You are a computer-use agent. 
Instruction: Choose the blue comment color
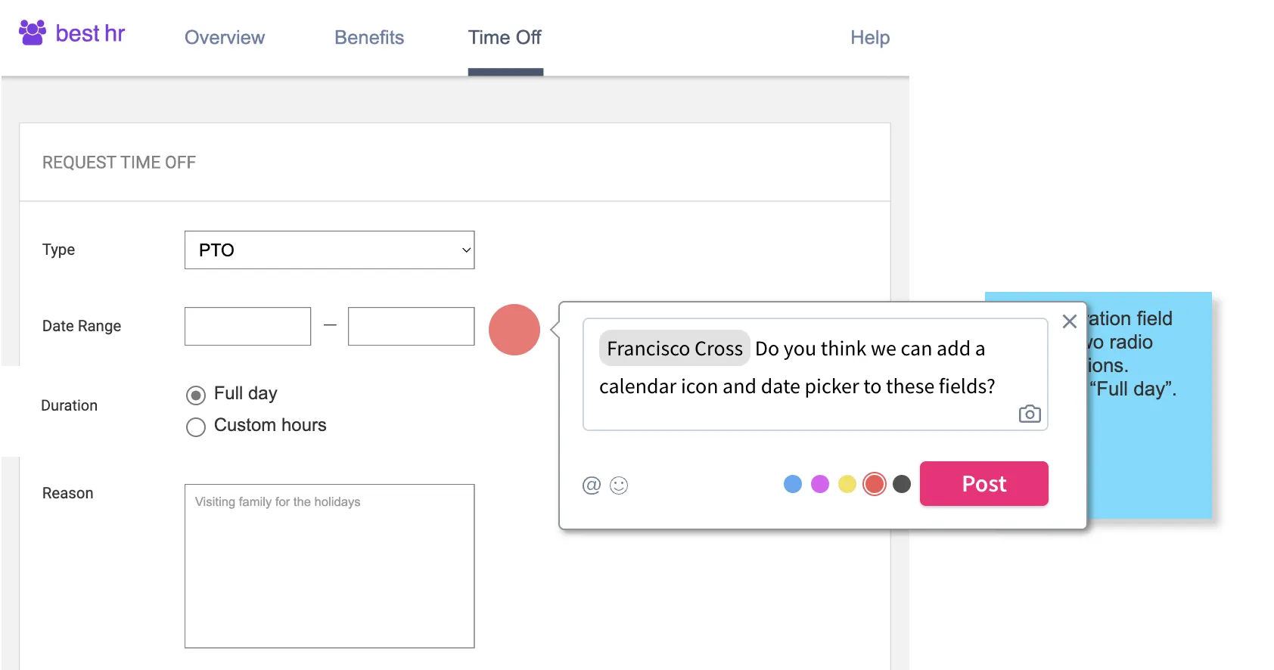point(793,484)
